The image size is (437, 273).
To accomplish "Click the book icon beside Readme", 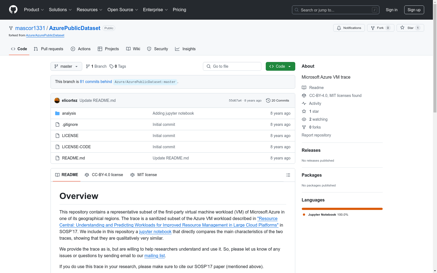I will 304,88.
